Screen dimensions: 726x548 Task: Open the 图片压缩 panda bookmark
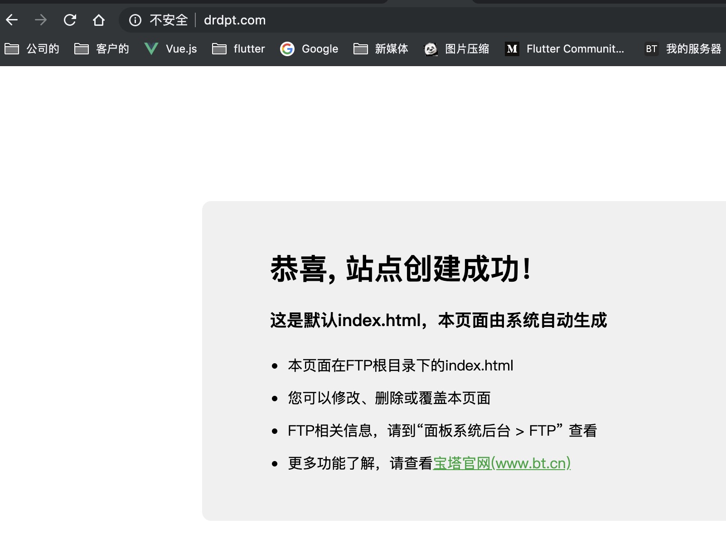click(x=456, y=48)
